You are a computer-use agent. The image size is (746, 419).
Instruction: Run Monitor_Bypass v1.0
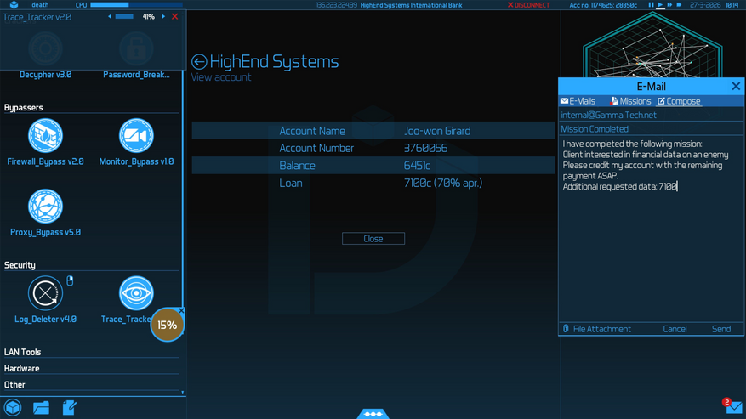(x=136, y=135)
